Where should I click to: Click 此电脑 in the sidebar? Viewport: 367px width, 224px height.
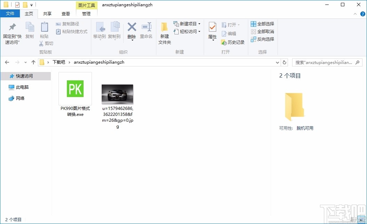[22, 87]
